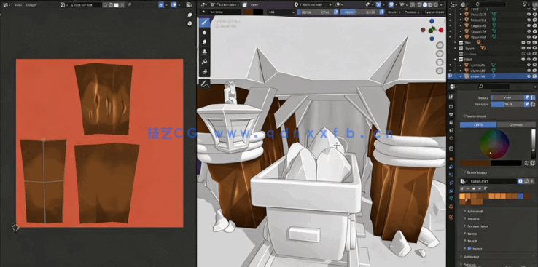Open the Object properties orange square tab

click(x=451, y=159)
